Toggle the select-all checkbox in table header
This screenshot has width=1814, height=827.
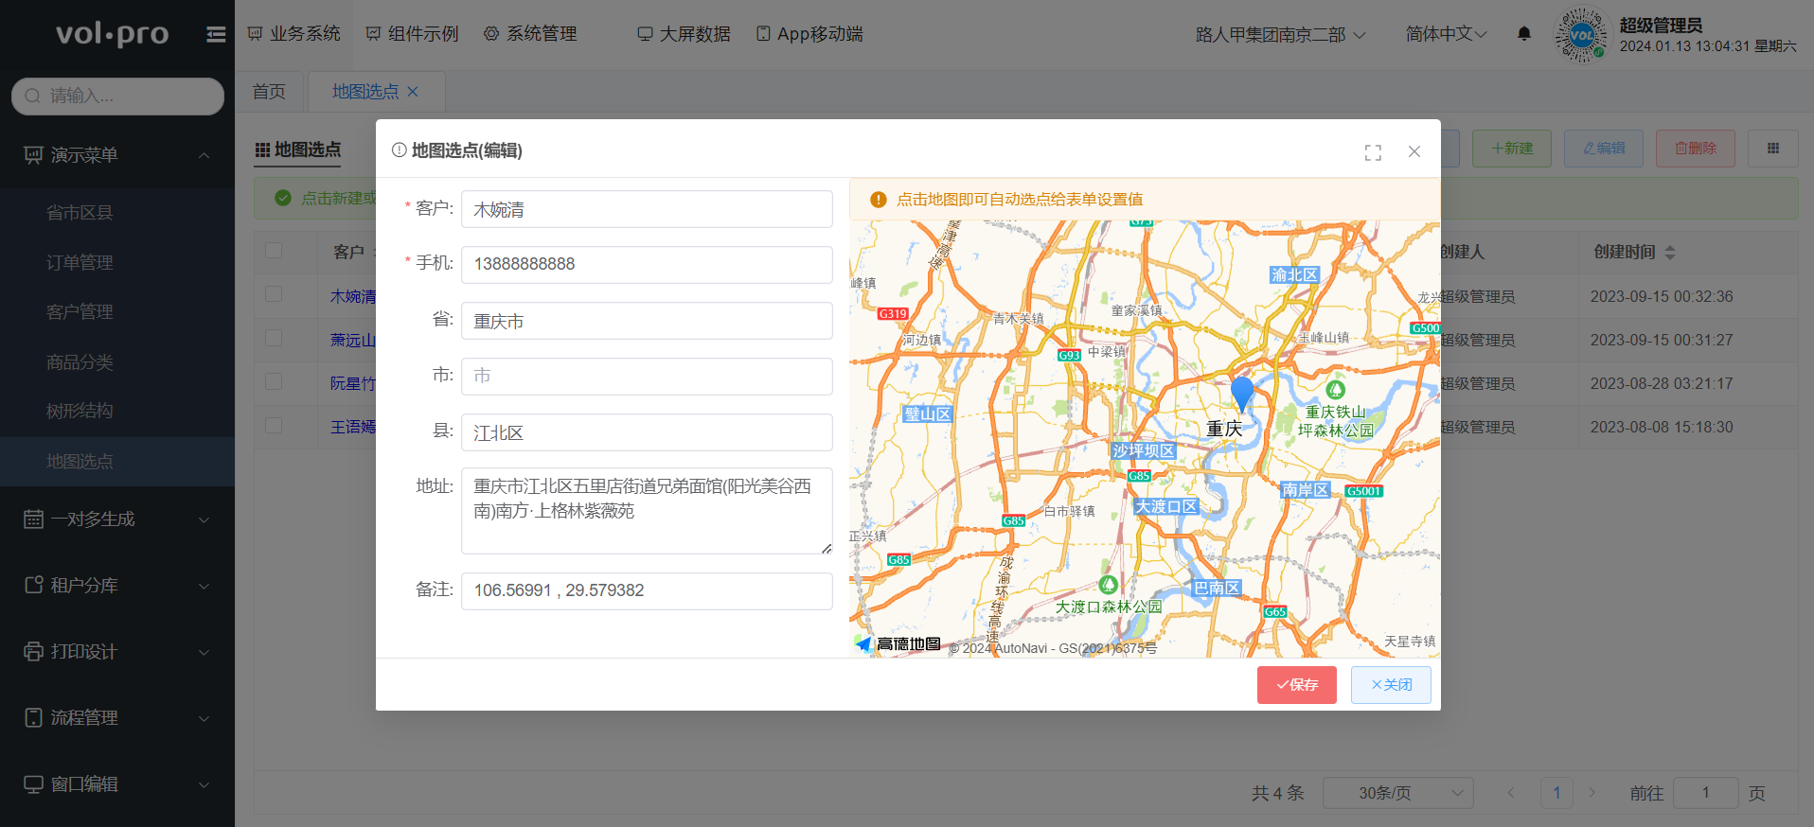274,251
